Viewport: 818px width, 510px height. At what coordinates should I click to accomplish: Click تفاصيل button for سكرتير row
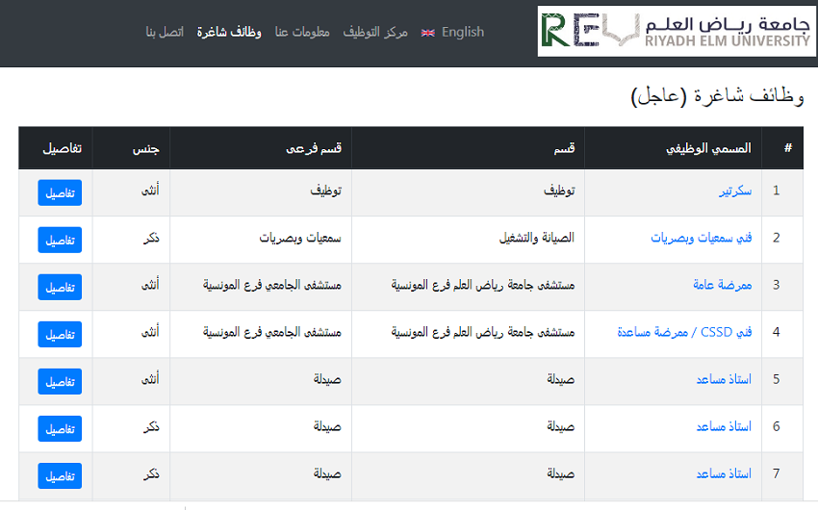tap(60, 192)
